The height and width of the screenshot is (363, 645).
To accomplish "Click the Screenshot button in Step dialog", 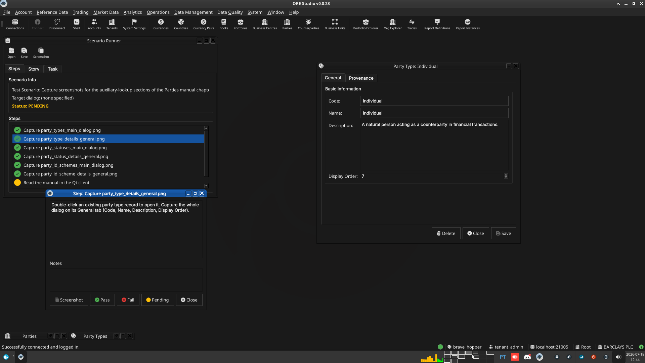I will click(x=69, y=300).
